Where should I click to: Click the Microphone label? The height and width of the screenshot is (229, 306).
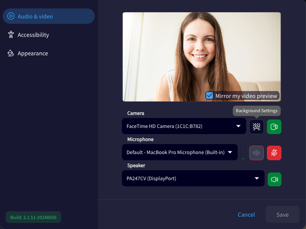[x=140, y=139]
